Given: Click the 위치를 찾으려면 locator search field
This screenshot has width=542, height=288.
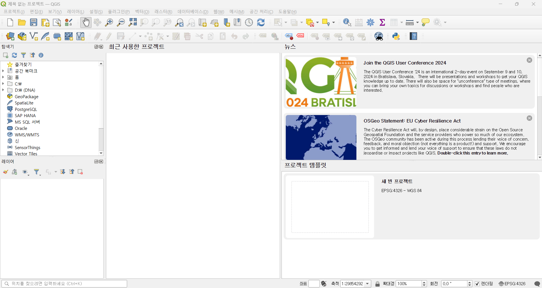Looking at the screenshot, I should click(x=64, y=283).
